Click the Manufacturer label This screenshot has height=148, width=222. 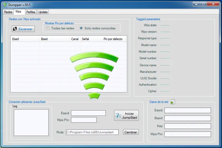[148, 72]
